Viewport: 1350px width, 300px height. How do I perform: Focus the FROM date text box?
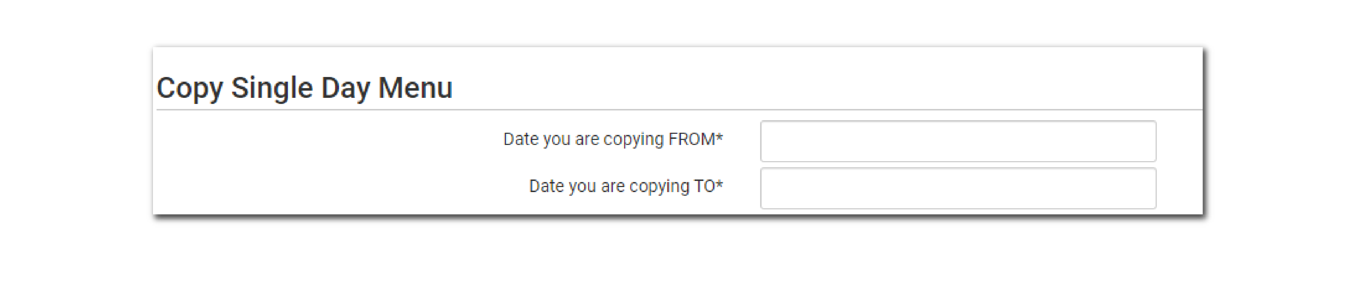pos(957,141)
